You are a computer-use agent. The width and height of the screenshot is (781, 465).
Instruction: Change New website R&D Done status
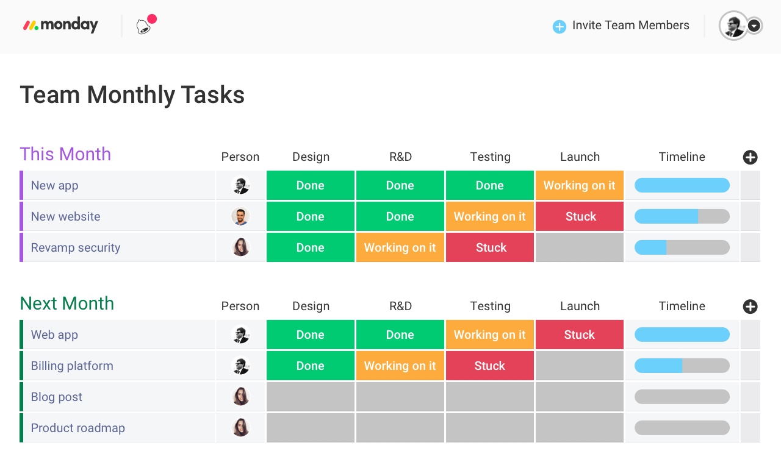coord(400,216)
